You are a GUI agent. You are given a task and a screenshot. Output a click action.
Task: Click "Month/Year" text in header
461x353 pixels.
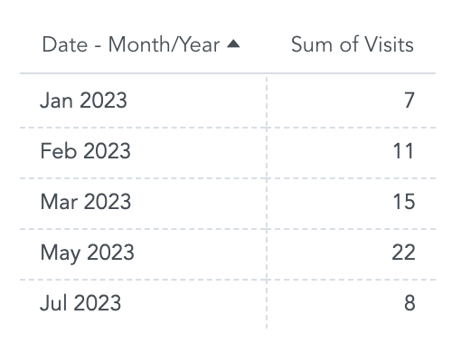[164, 44]
